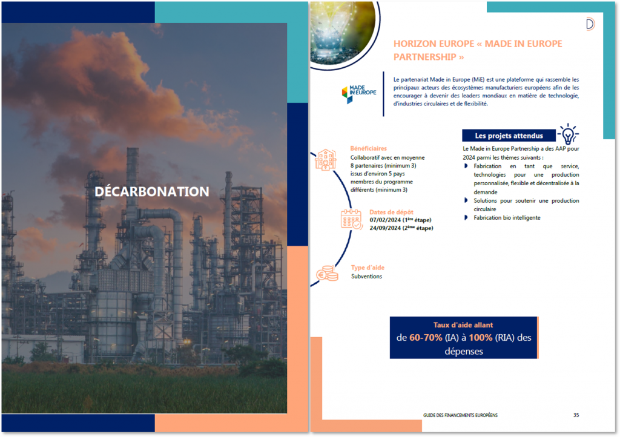Click the Fabrication bio intelligente bullet
Screen dimensions: 620x437
coord(507,218)
